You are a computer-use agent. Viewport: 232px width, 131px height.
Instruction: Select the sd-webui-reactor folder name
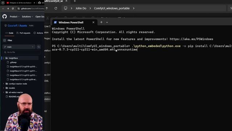pyautogui.click(x=16, y=92)
